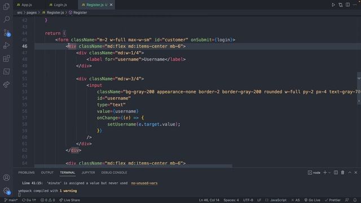Screen dimensions: 361x203
Task: Click the src breadcrumb
Action: point(20,12)
